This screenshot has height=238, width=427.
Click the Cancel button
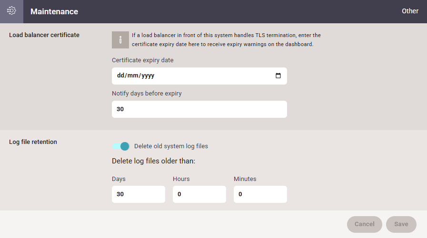364,224
